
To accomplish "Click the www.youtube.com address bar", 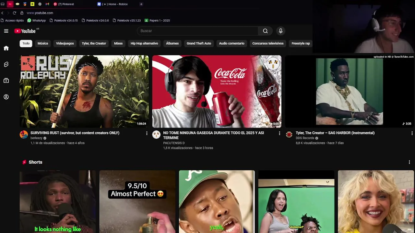I will [x=40, y=13].
